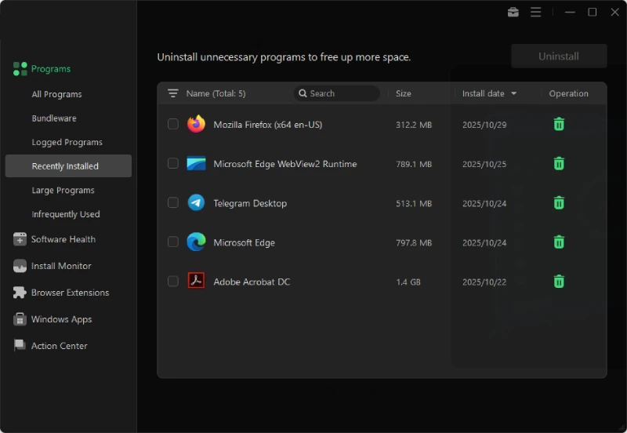Click the trash icon for Telegram Desktop
627x433 pixels.
click(559, 203)
